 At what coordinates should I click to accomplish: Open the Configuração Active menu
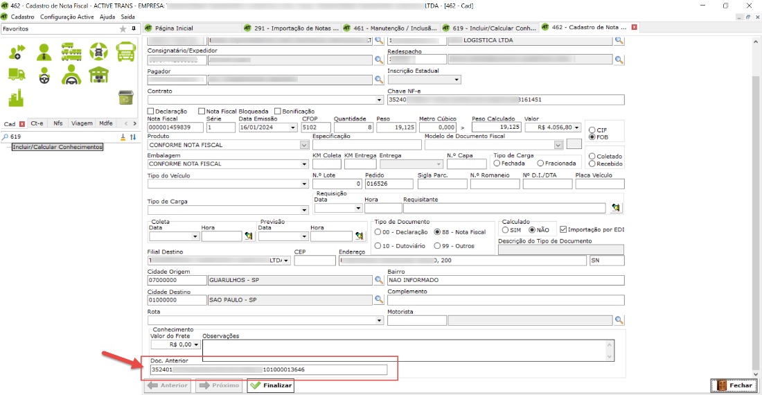point(67,17)
